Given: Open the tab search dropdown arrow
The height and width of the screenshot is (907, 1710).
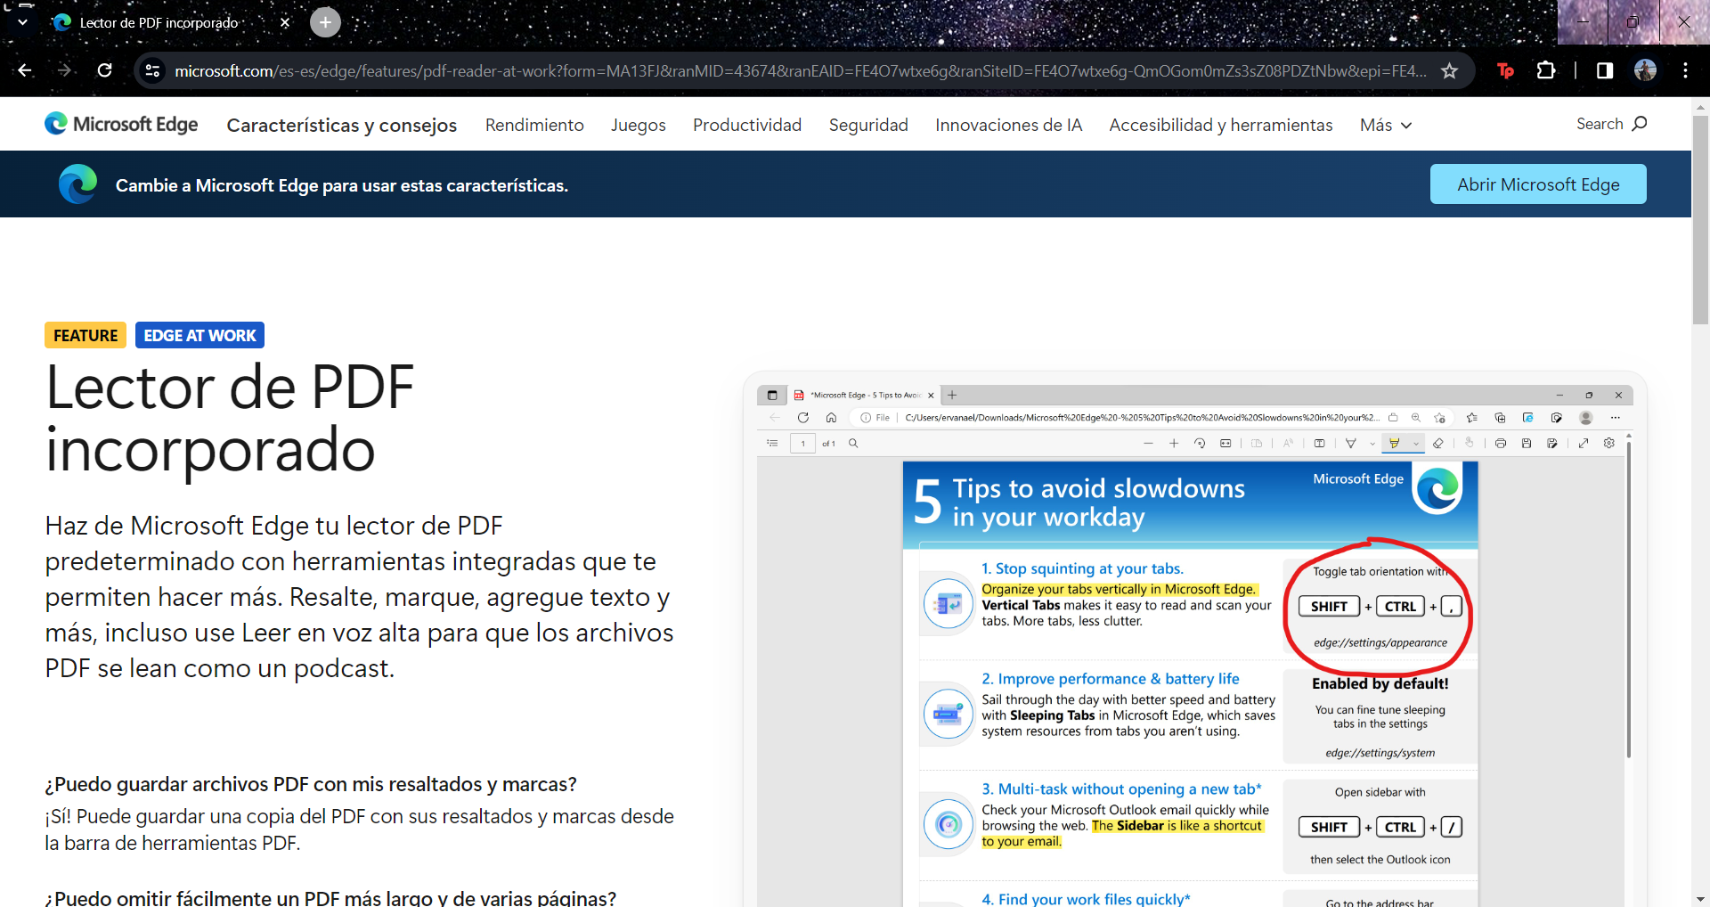Looking at the screenshot, I should (x=22, y=22).
